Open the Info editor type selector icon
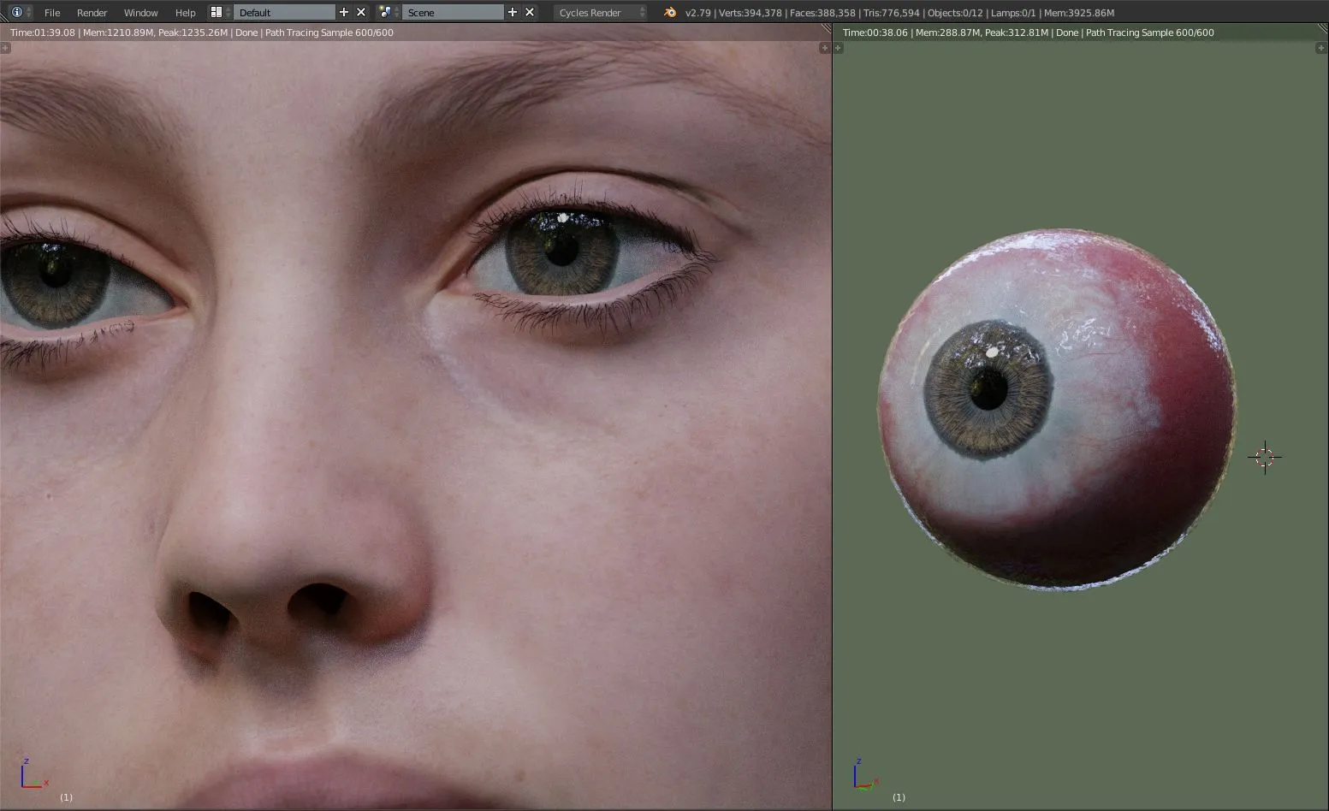 tap(21, 12)
